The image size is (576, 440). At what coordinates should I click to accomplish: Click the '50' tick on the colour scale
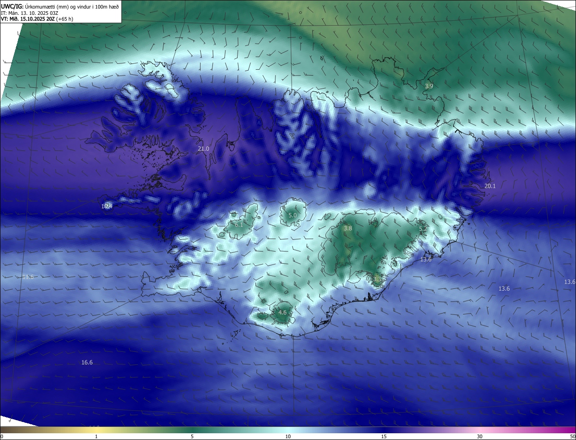(x=573, y=436)
